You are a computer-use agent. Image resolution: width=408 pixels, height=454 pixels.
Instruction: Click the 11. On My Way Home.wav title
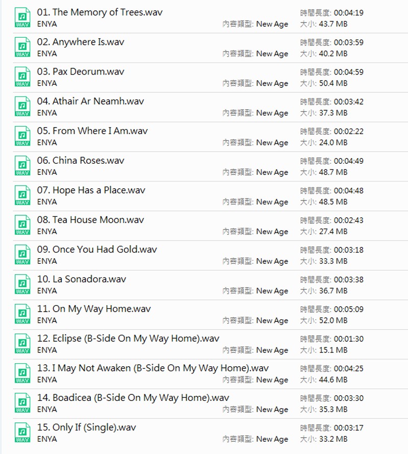[x=94, y=309]
